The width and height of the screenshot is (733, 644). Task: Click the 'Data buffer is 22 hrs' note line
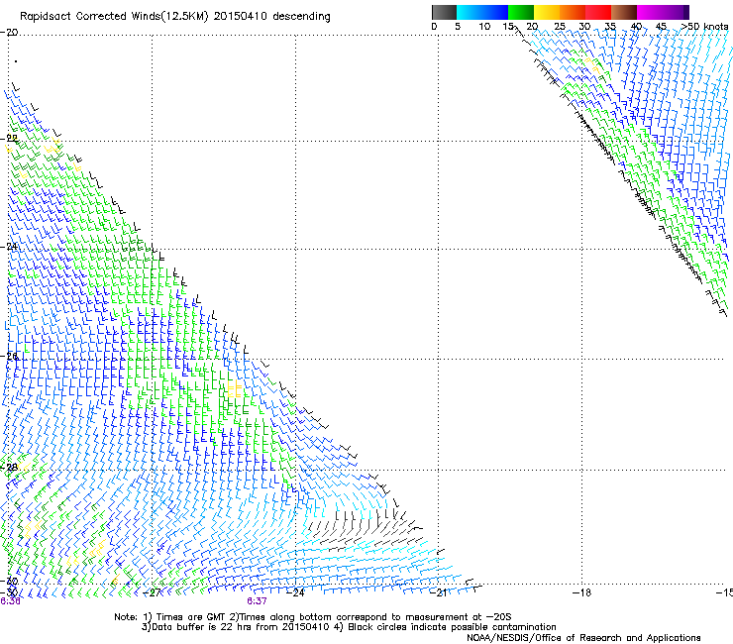(x=349, y=627)
